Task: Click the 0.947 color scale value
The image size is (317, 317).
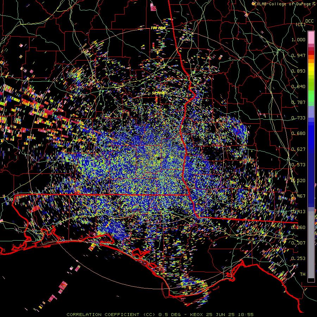Action: pos(298,55)
